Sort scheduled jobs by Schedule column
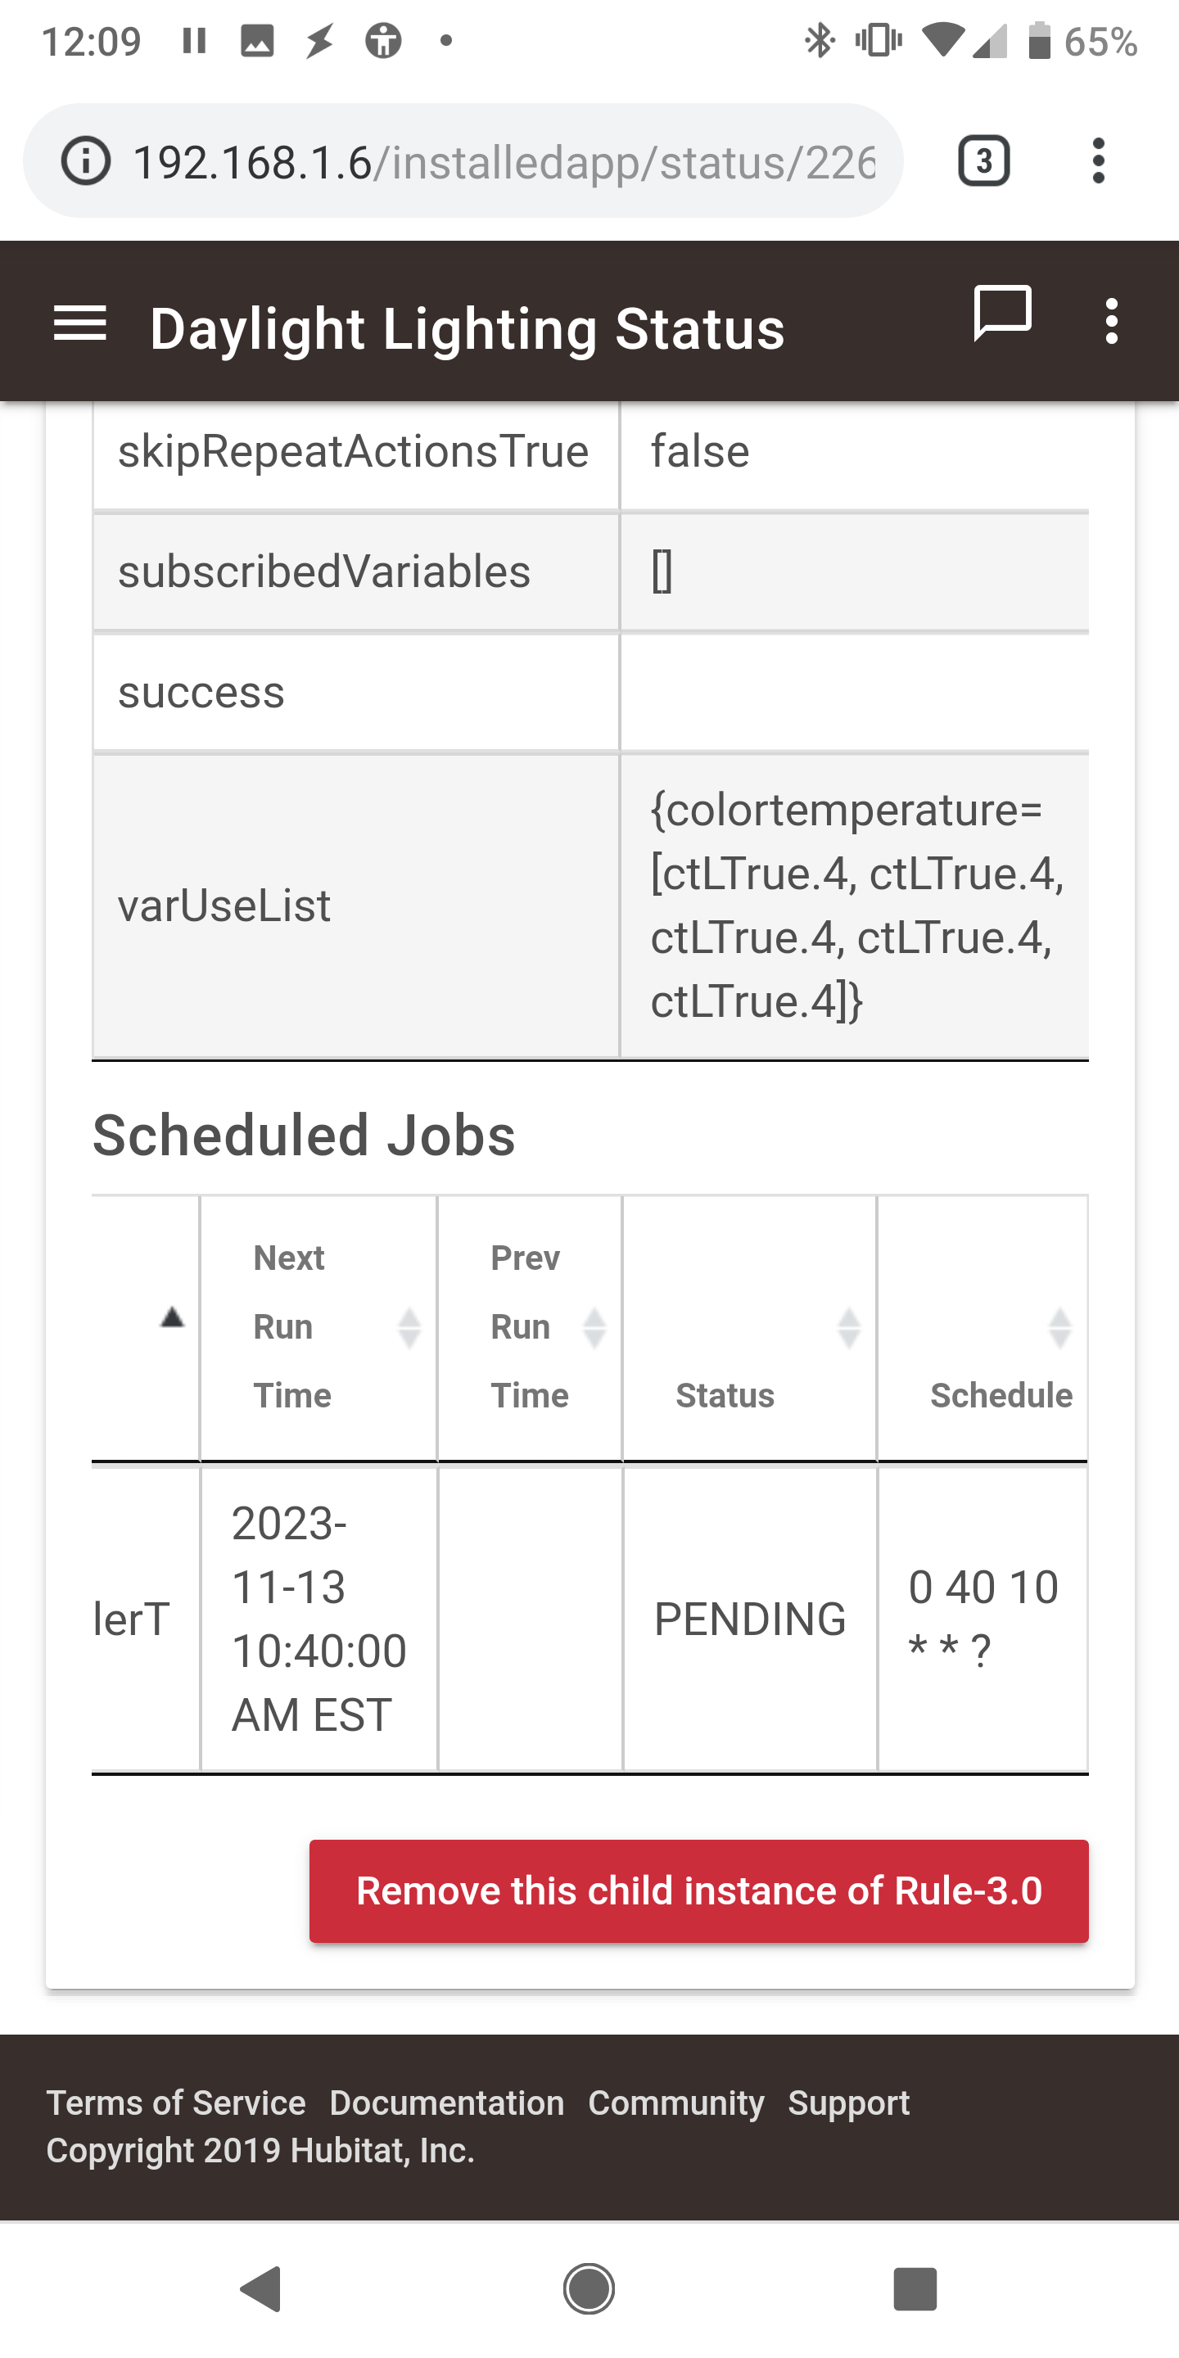1179x2358 pixels. coord(982,1327)
